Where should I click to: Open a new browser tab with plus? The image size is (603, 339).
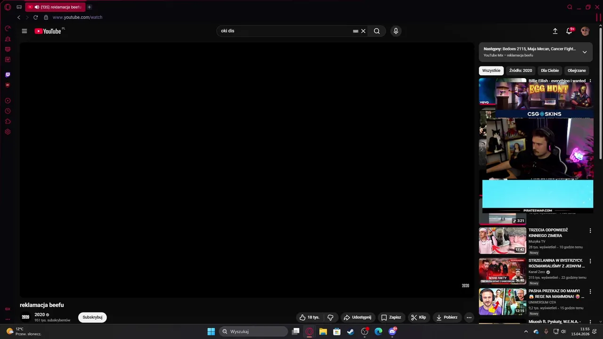89,7
